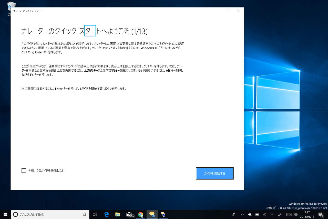Viewport: 328px width, 219px height.
Task: Launch Google Chrome
Action: click(141, 214)
